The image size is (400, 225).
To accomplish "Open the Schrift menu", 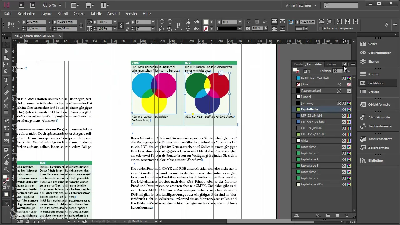I will point(63,14).
